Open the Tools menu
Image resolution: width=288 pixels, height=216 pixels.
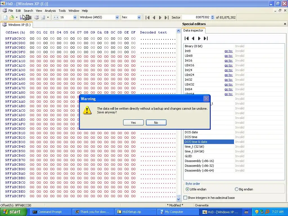62,11
